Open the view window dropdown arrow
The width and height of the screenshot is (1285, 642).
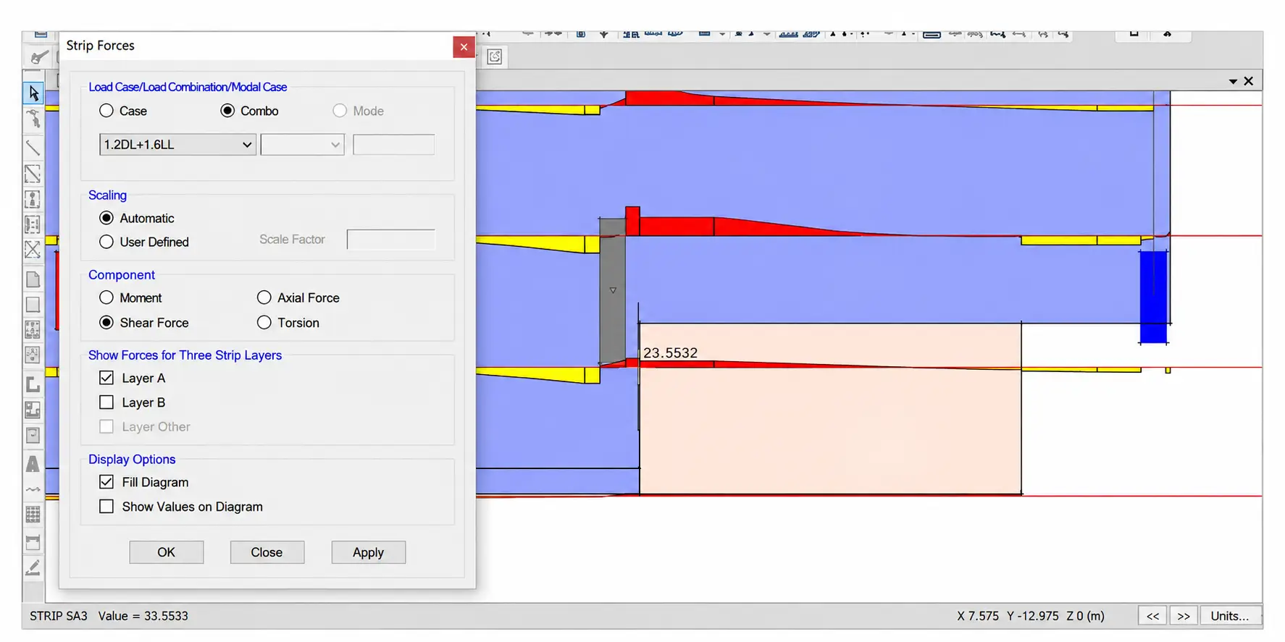tap(1233, 82)
